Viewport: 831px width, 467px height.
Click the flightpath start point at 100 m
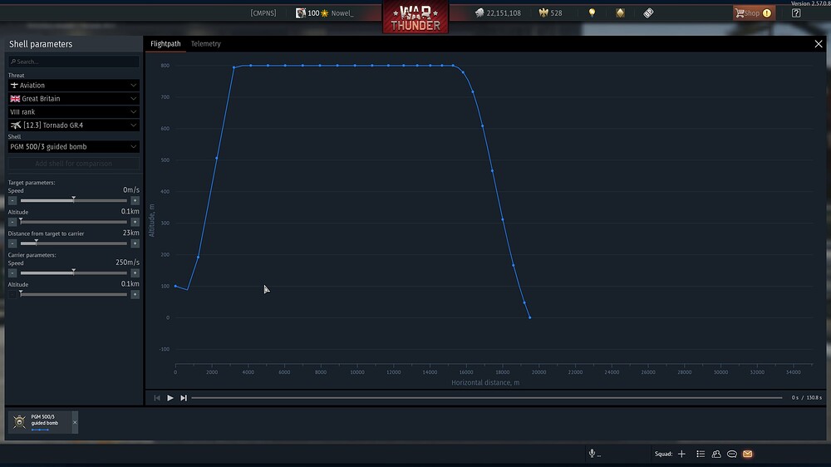pyautogui.click(x=175, y=286)
